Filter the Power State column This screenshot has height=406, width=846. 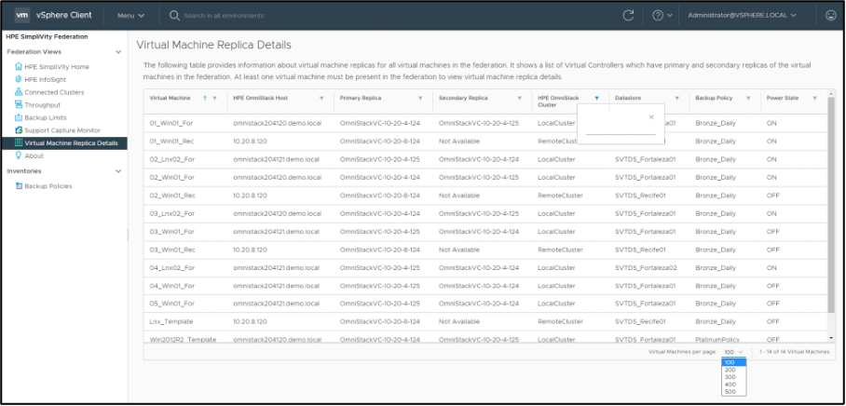click(814, 98)
